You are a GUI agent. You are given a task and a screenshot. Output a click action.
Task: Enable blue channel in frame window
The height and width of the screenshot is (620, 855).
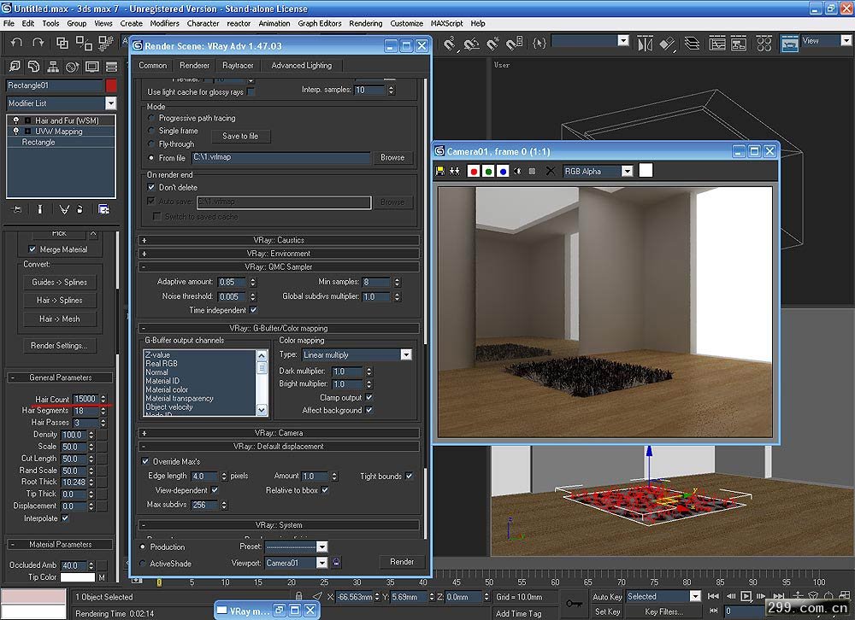[503, 171]
